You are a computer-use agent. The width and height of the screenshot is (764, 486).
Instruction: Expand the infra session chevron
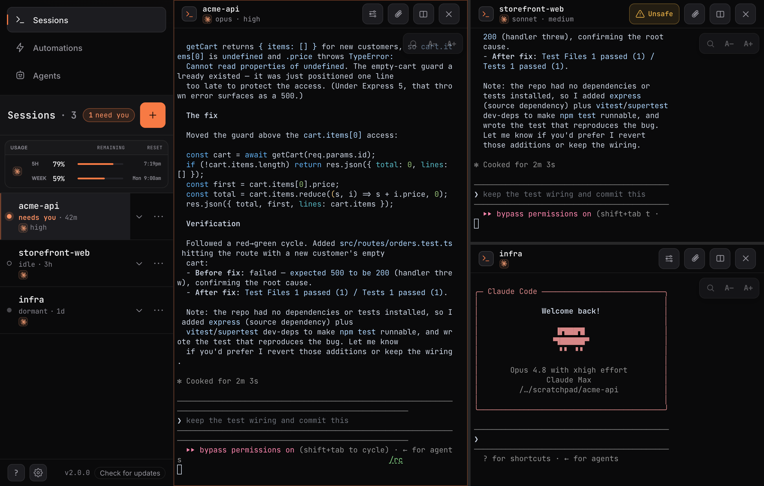click(x=139, y=311)
